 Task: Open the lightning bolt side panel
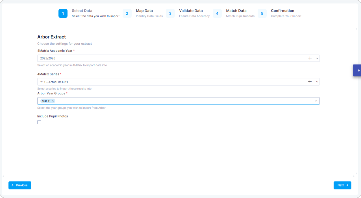(x=357, y=70)
